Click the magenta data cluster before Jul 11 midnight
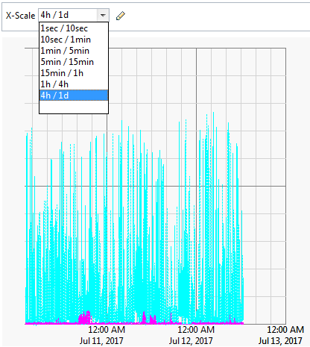310x347 pixels. [x=85, y=318]
